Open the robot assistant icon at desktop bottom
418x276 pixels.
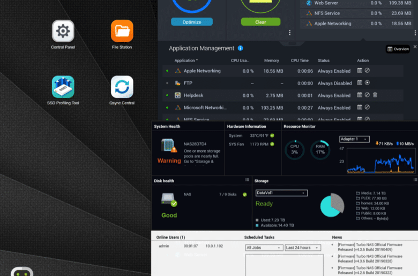[x=22, y=272]
